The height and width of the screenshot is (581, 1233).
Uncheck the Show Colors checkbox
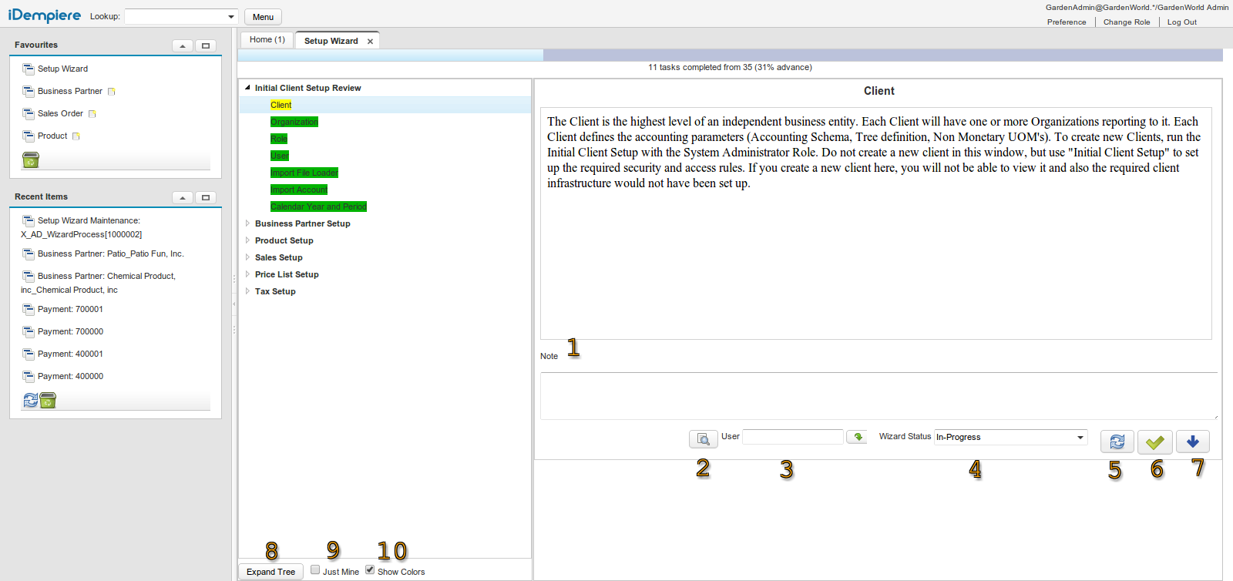click(370, 570)
